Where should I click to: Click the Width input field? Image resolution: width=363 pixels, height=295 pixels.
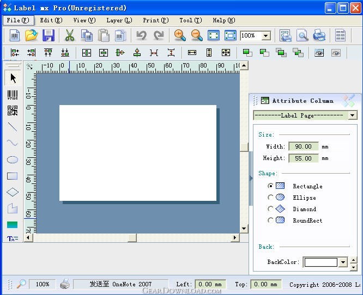303,146
